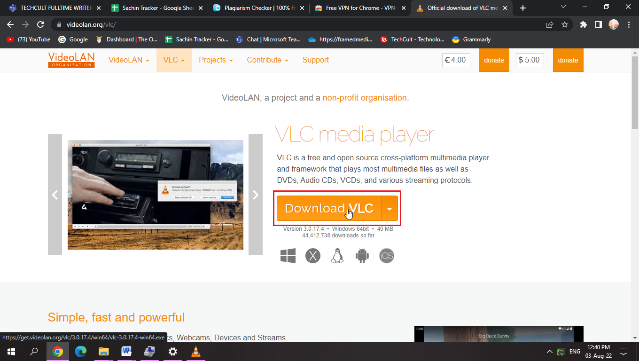The width and height of the screenshot is (639, 361).
Task: Share this page icon in address bar
Action: (550, 24)
